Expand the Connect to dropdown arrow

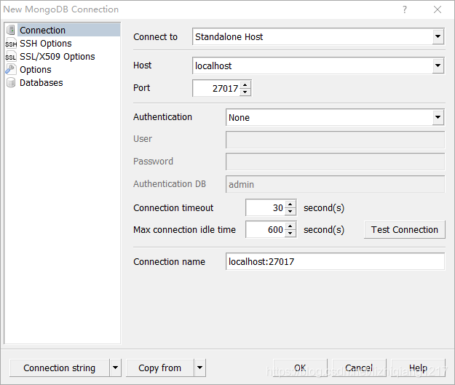tap(438, 36)
